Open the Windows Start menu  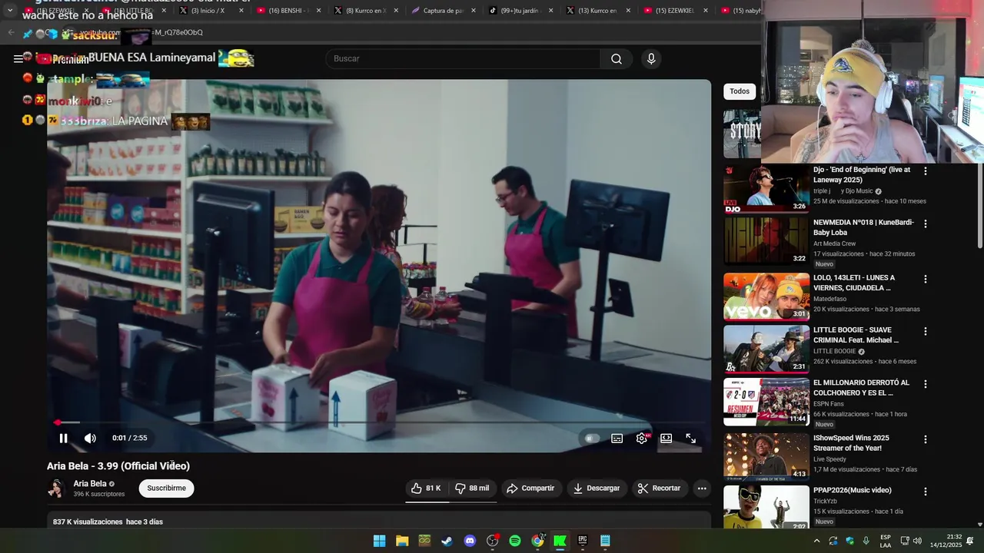point(379,541)
